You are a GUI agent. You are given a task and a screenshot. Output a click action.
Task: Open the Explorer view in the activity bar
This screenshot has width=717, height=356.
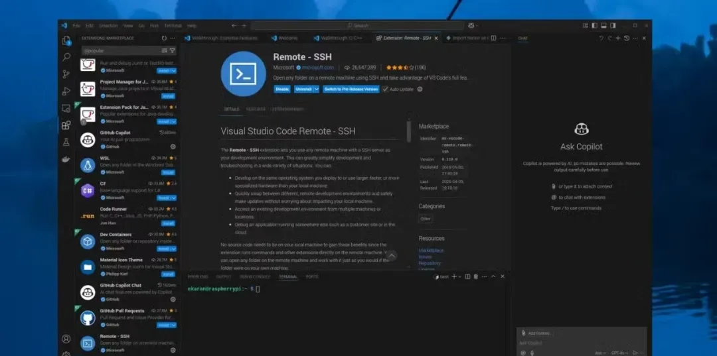(x=66, y=40)
